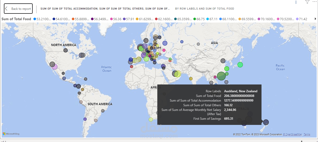Select the 62.1600 legend entry
Screen dimensions: 318x142
pos(164,19)
